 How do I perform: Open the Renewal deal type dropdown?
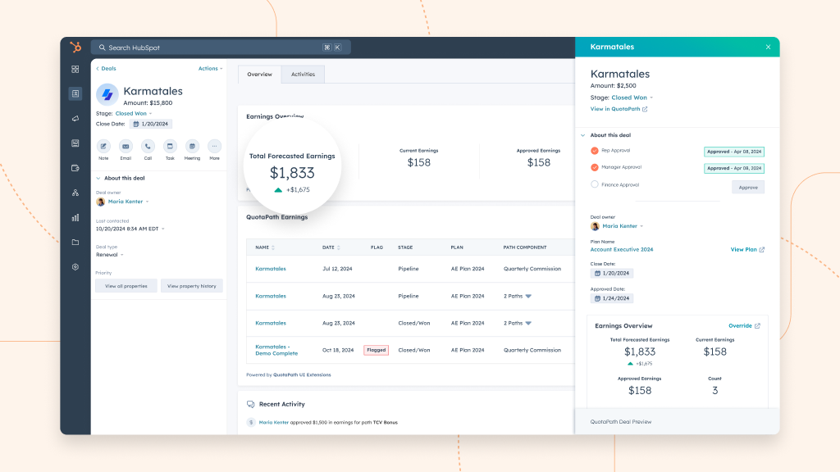coord(110,255)
